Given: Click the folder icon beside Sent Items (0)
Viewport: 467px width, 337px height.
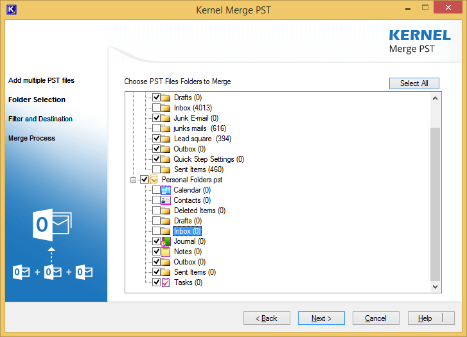Looking at the screenshot, I should pyautogui.click(x=166, y=272).
